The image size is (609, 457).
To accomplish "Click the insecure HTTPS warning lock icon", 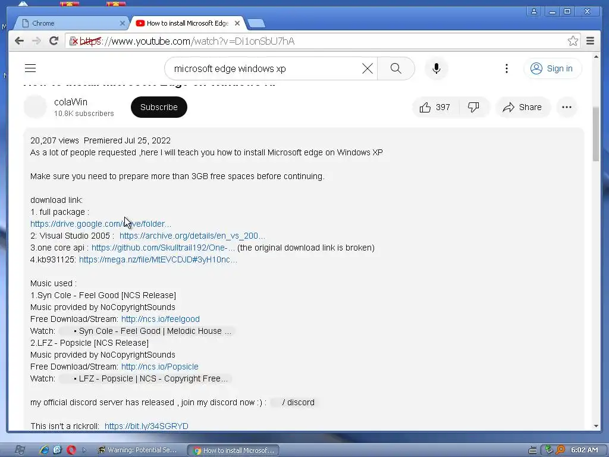I will [74, 41].
